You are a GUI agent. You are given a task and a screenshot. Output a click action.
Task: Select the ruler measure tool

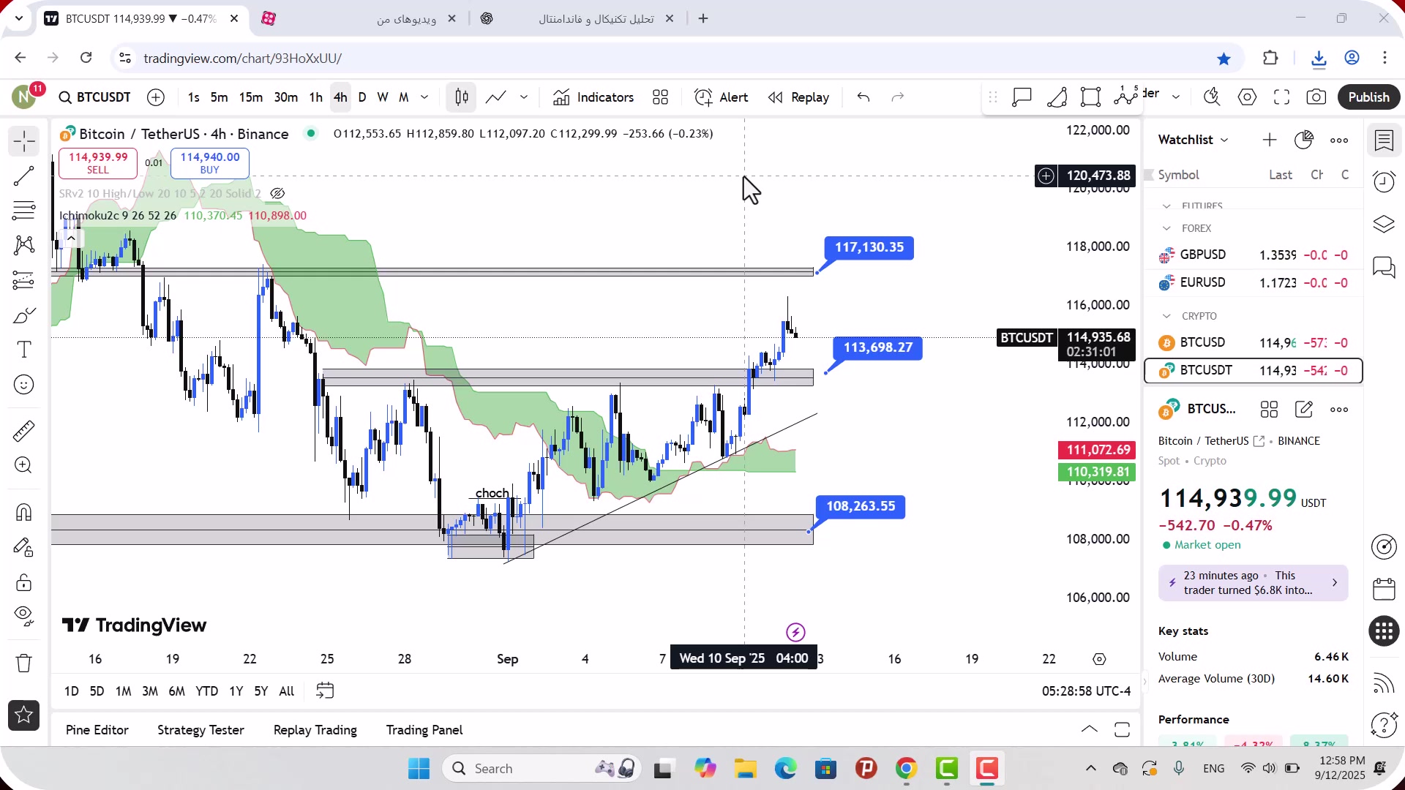(23, 431)
